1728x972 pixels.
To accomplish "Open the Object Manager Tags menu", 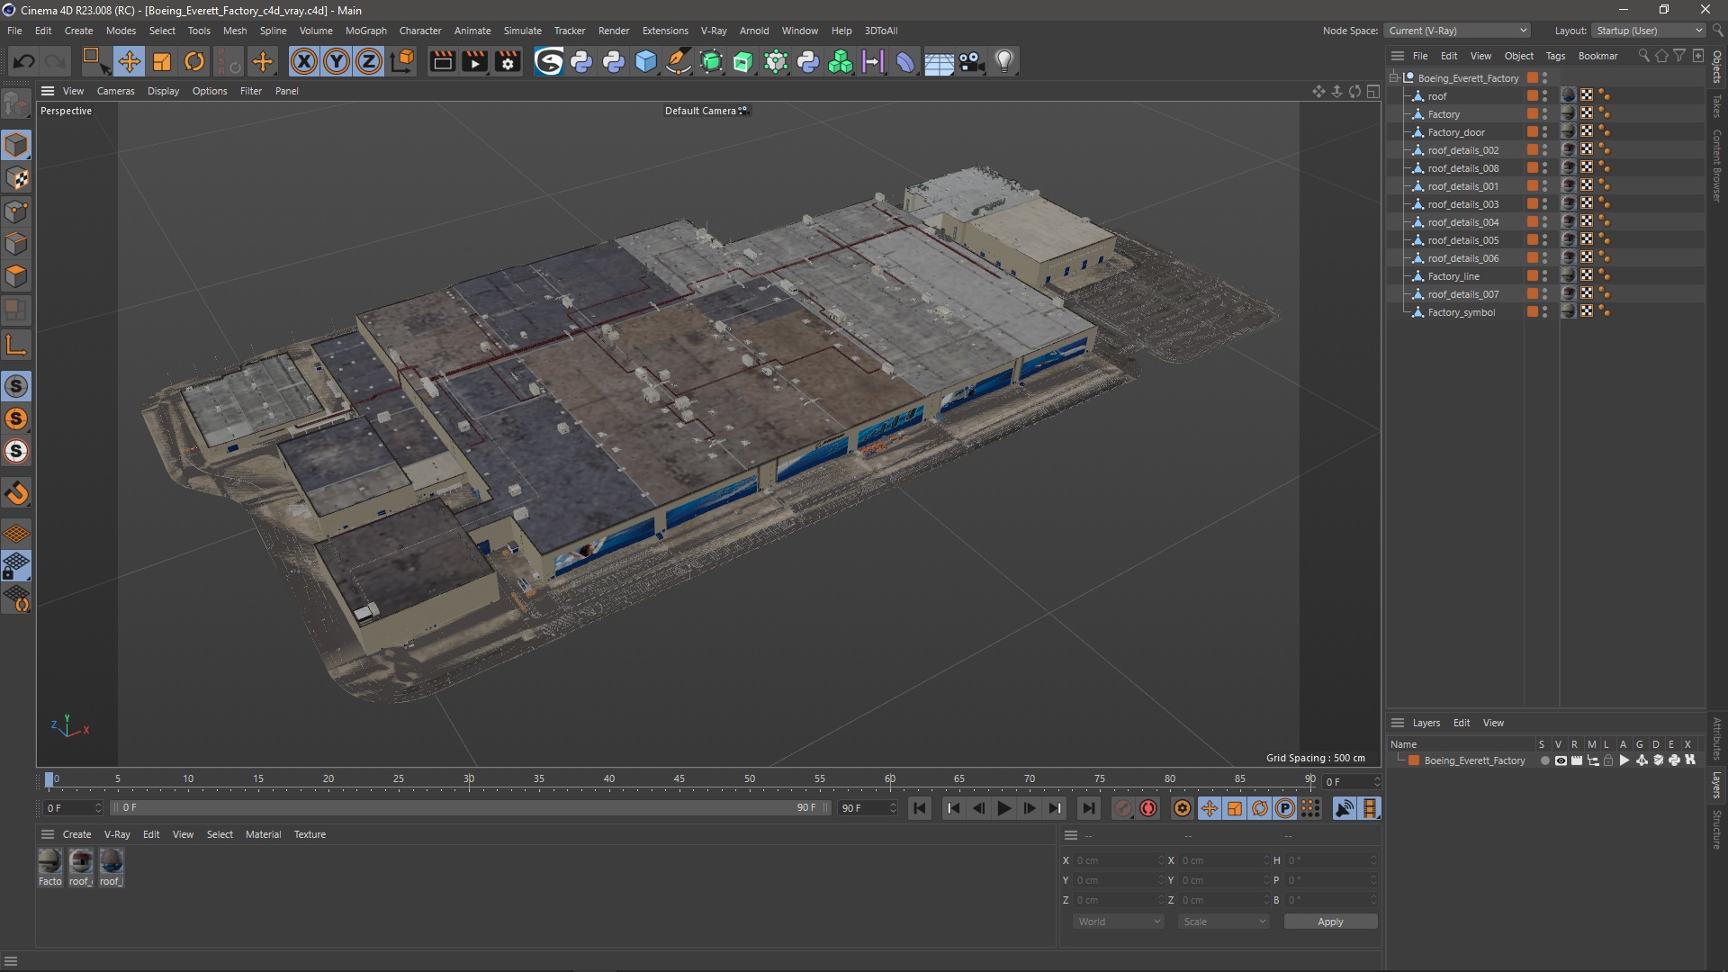I will tap(1555, 56).
